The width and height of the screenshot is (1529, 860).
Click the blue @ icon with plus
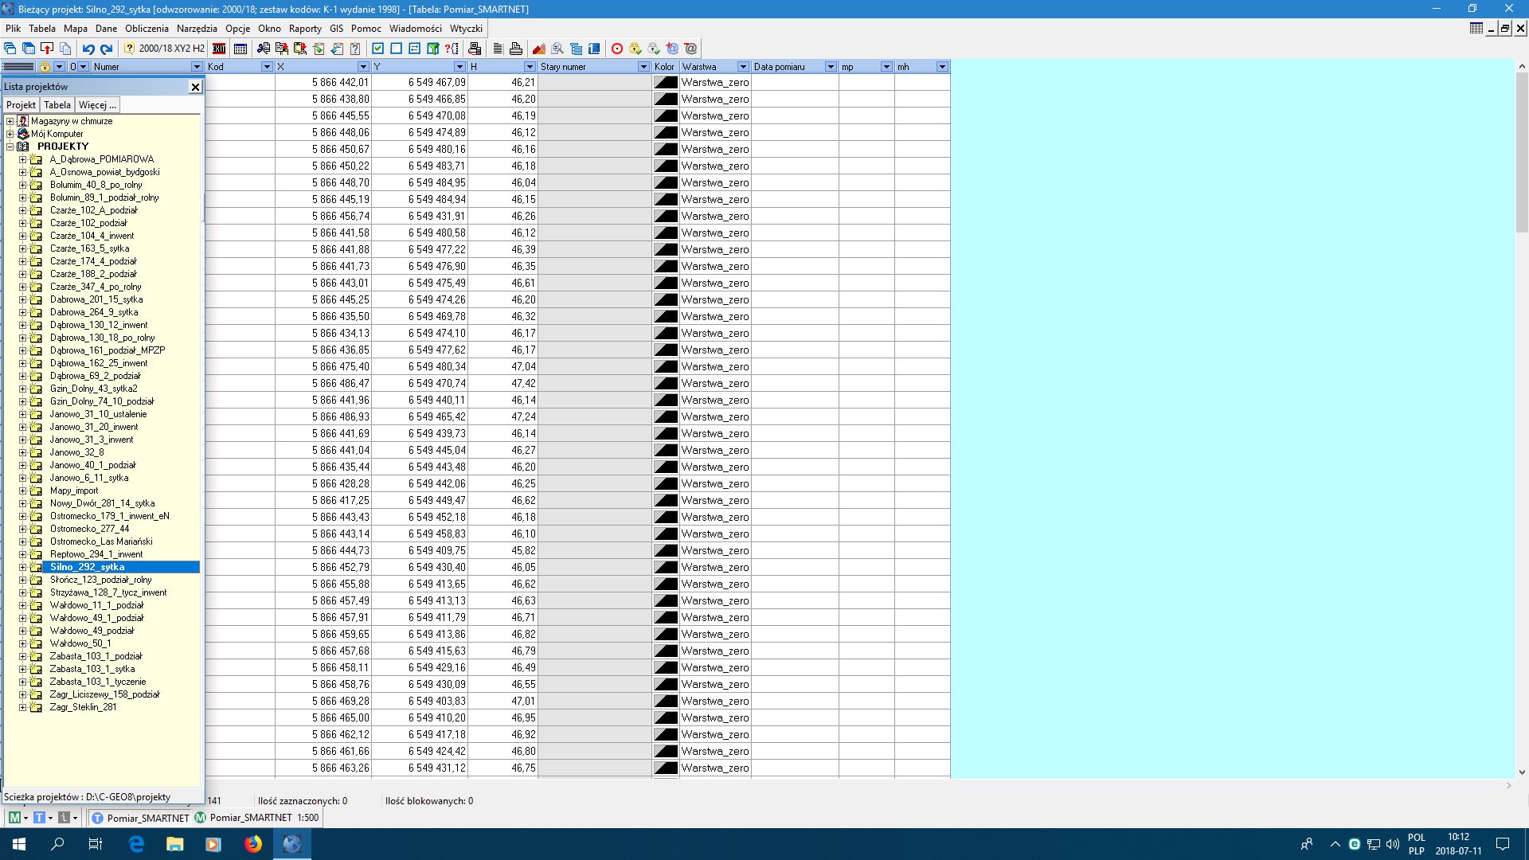(x=672, y=49)
